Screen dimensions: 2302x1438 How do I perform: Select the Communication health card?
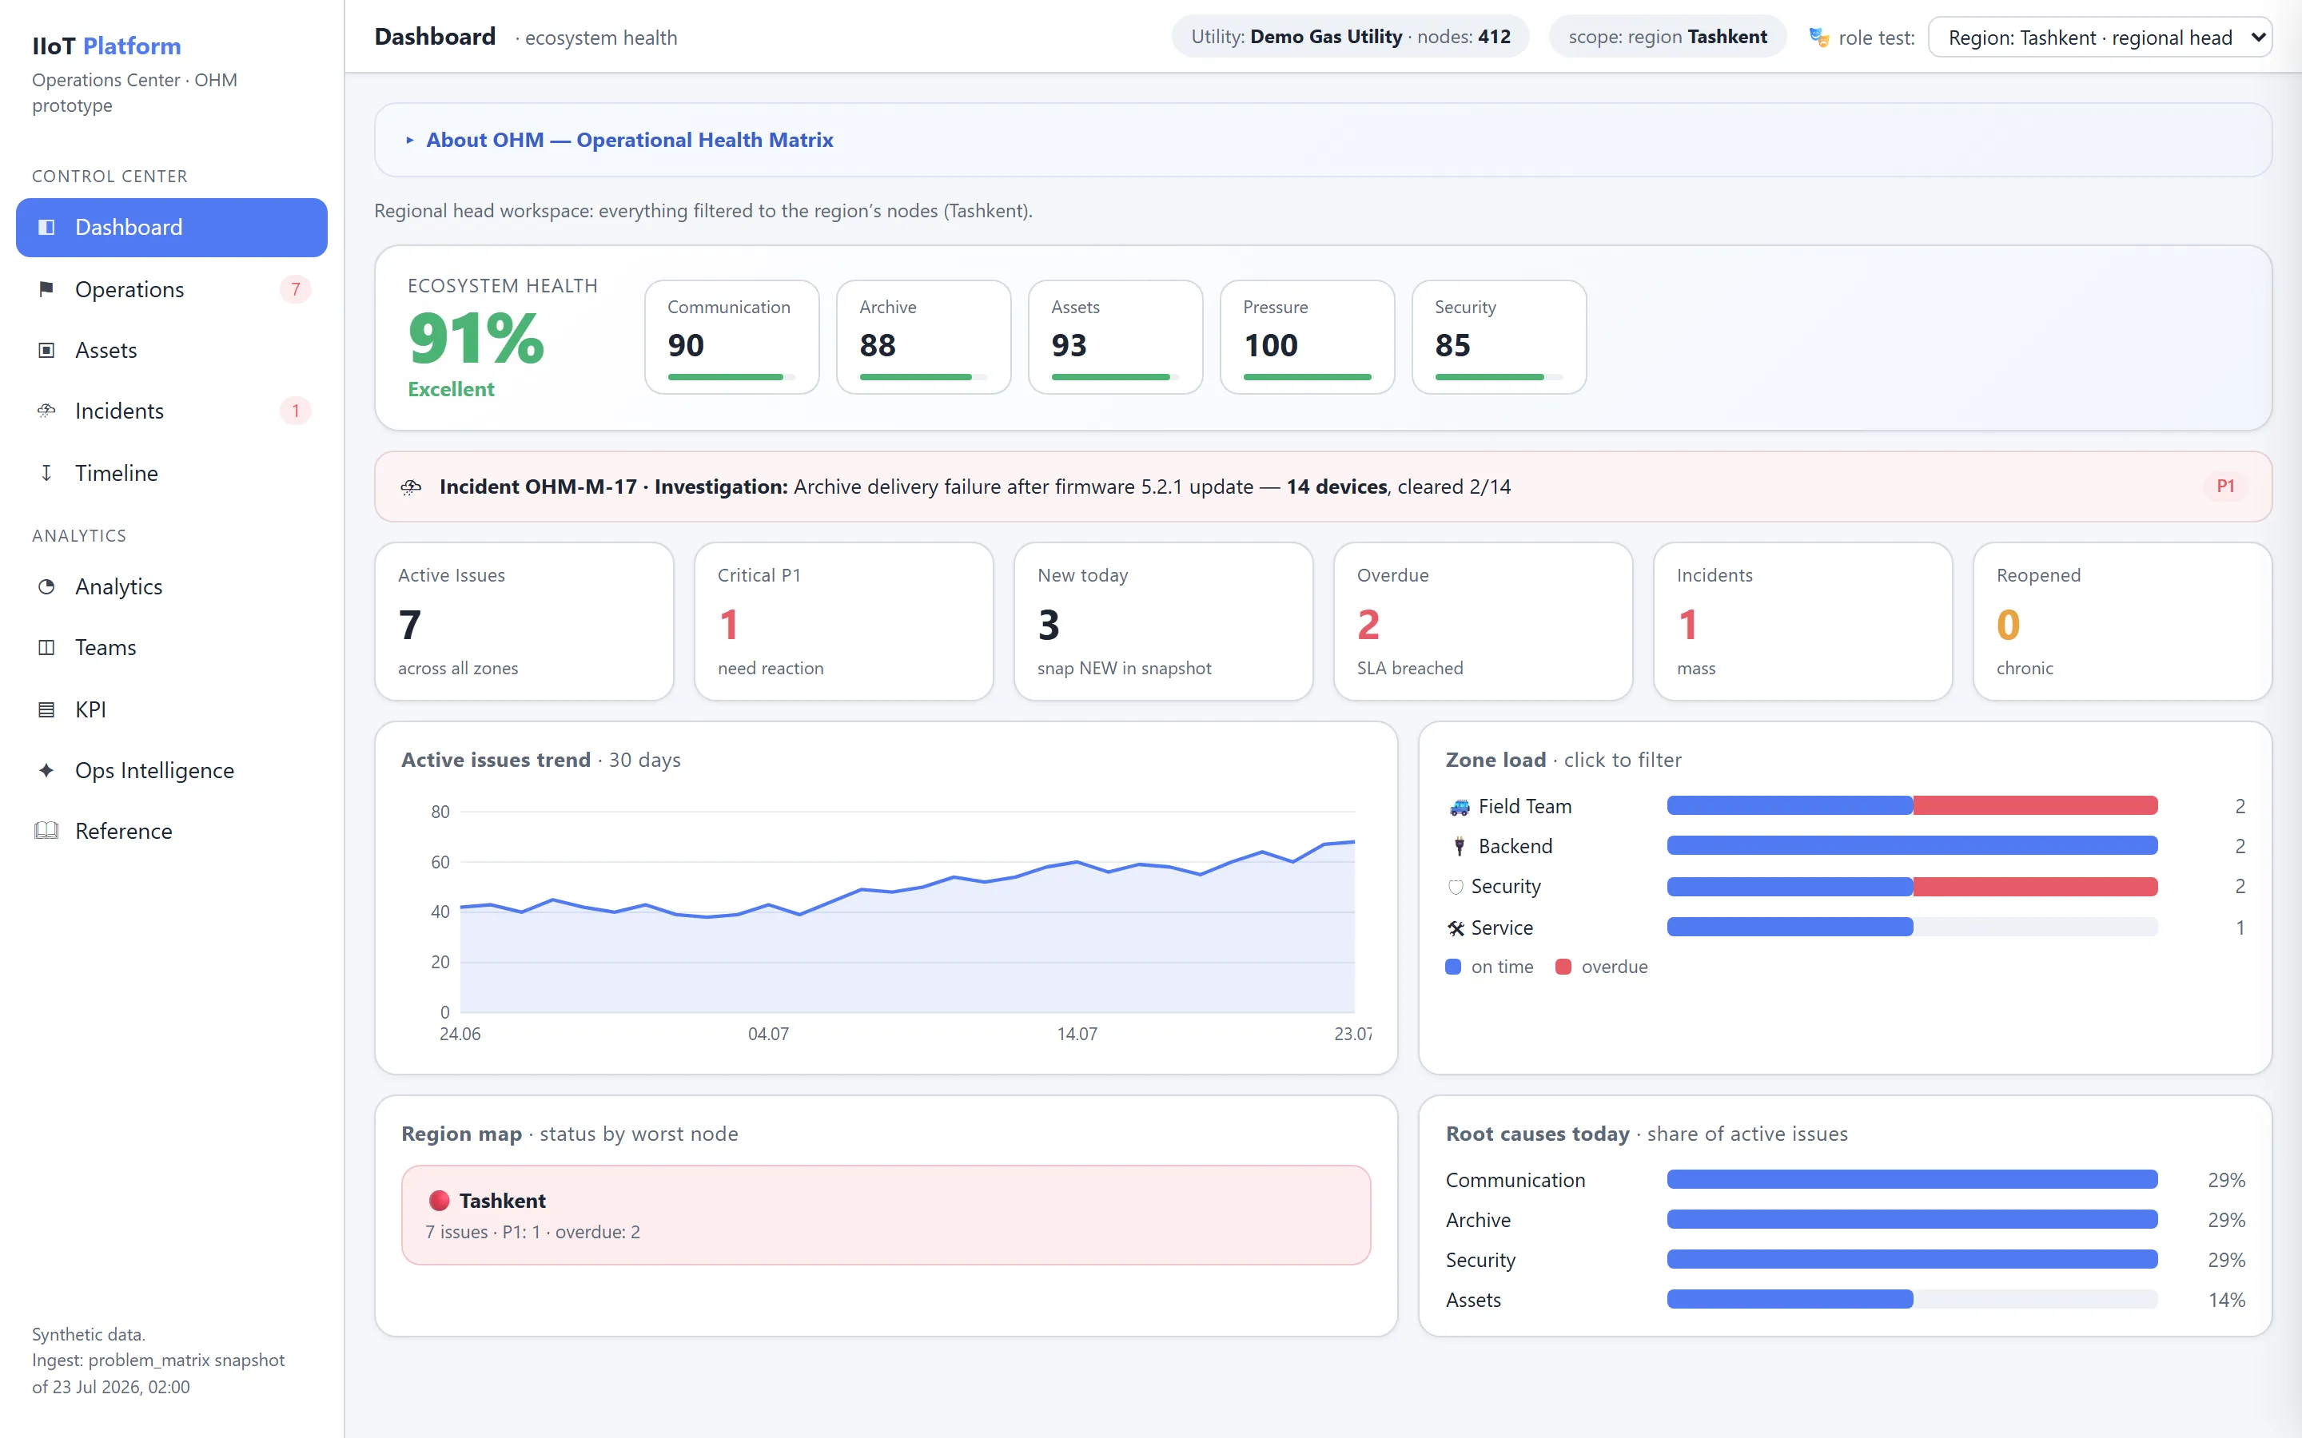[x=731, y=336]
